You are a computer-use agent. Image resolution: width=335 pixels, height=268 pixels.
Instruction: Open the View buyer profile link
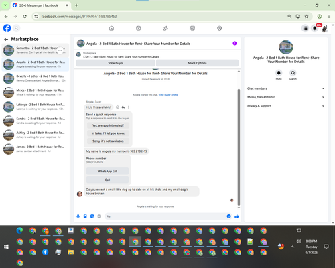[168, 95]
